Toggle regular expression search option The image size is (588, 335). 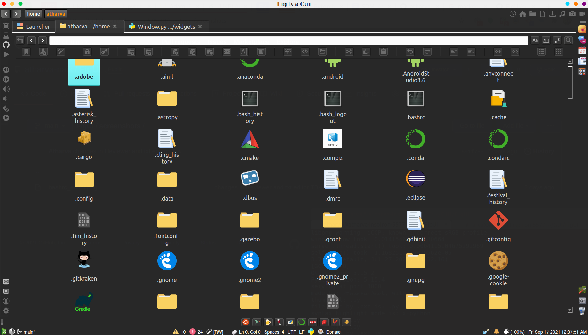pyautogui.click(x=557, y=40)
